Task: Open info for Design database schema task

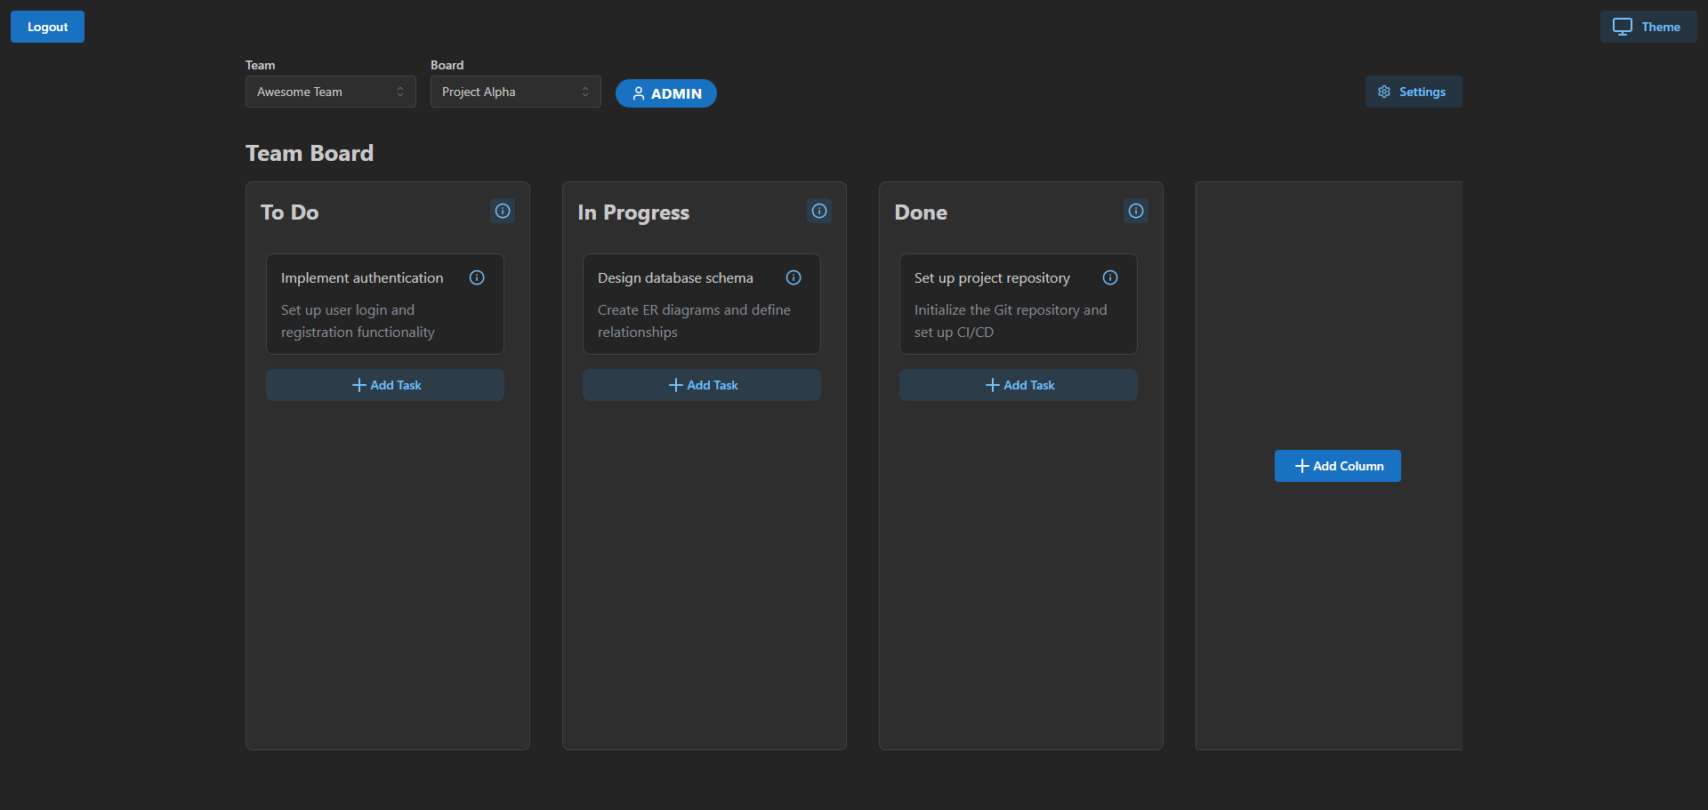Action: (x=794, y=277)
